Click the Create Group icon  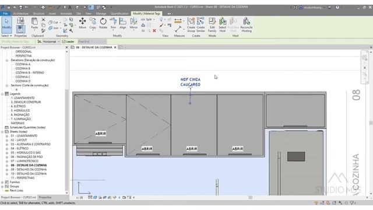[191, 24]
